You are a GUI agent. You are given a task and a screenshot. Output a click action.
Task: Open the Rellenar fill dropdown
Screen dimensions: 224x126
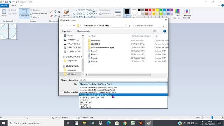click(x=105, y=14)
